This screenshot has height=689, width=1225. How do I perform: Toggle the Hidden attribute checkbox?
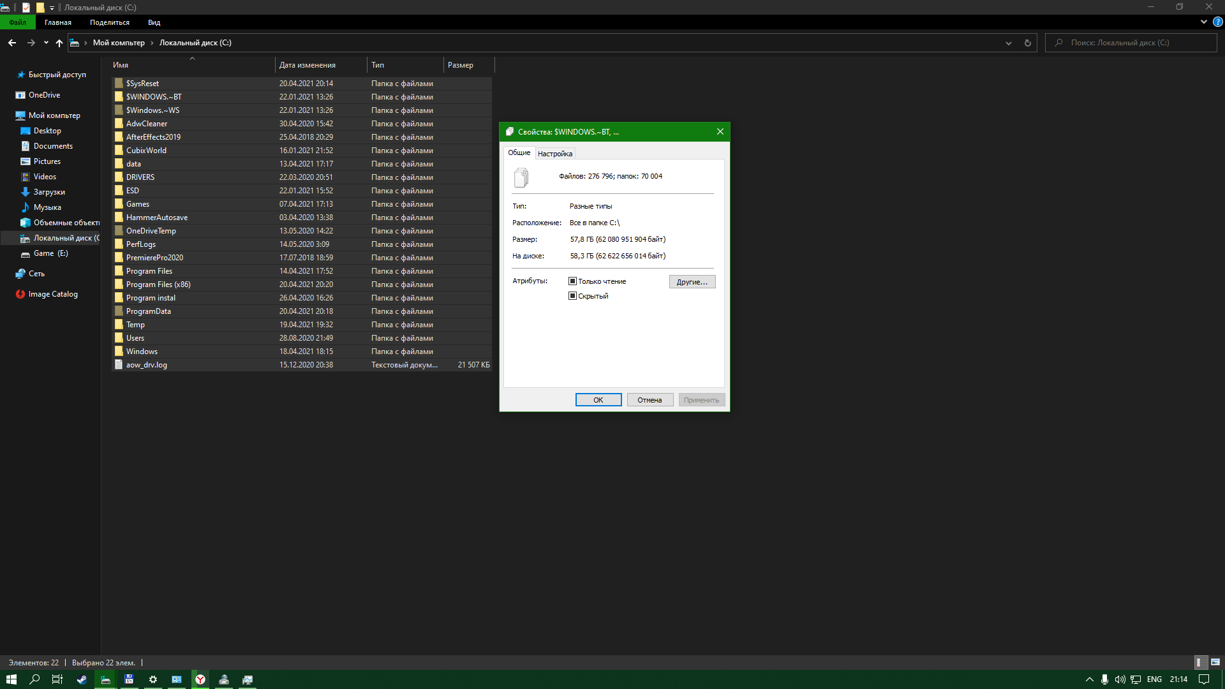click(572, 296)
